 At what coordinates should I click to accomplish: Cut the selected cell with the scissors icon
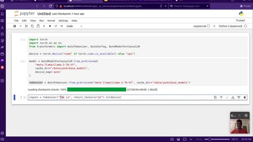pos(26,26)
